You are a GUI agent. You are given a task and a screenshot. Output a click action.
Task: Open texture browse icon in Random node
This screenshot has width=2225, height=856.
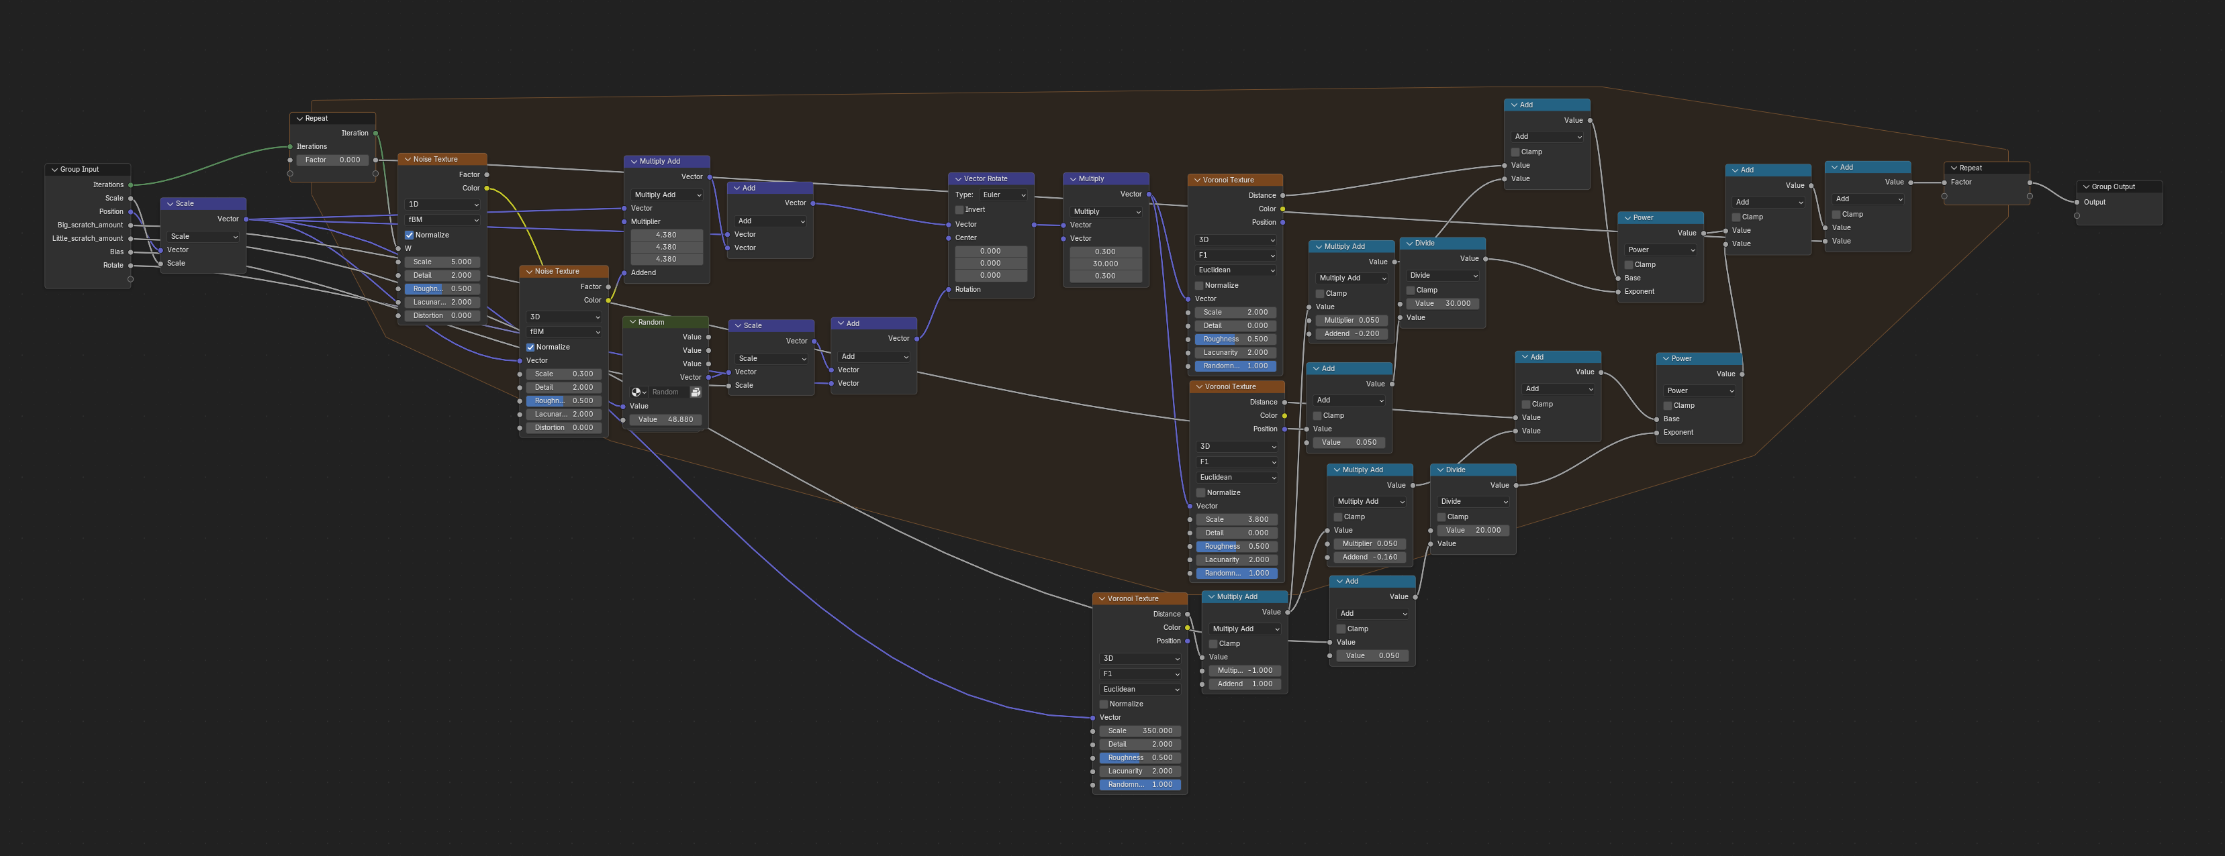(x=638, y=392)
